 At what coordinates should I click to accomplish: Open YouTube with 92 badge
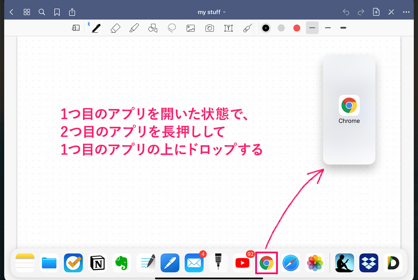[242, 263]
